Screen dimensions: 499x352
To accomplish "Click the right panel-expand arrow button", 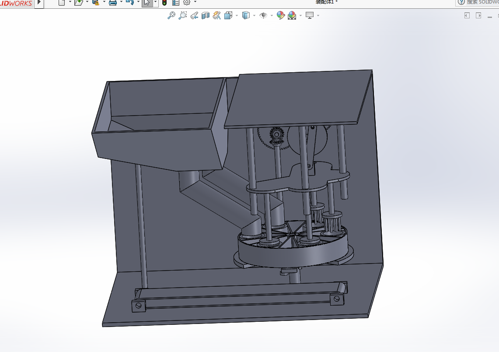I will click(x=478, y=15).
